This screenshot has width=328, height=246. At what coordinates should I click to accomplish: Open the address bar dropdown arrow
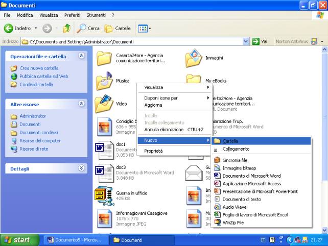[246, 41]
